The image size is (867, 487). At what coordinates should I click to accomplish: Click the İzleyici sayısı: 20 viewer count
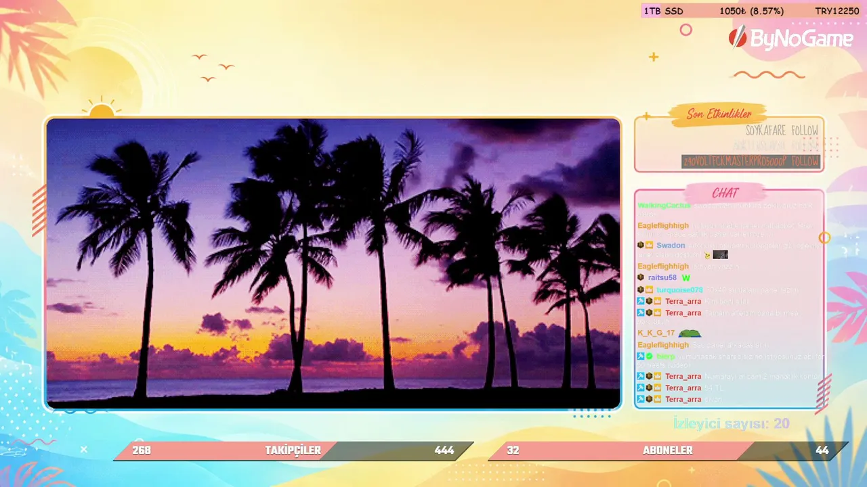[x=731, y=423]
